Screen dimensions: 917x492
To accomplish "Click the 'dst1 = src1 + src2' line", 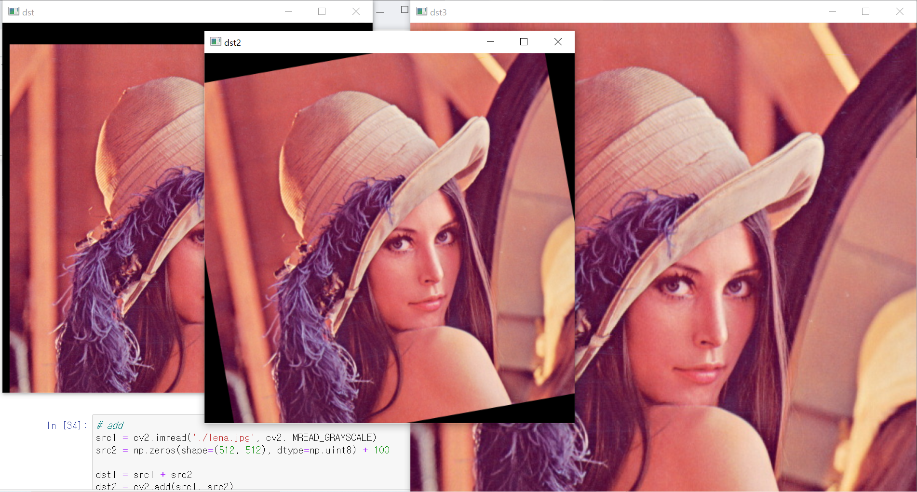I will [144, 475].
